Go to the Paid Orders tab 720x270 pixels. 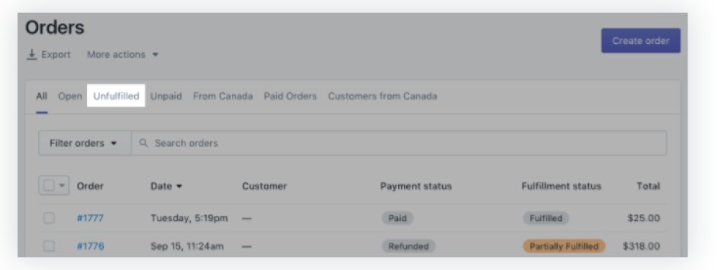point(290,96)
